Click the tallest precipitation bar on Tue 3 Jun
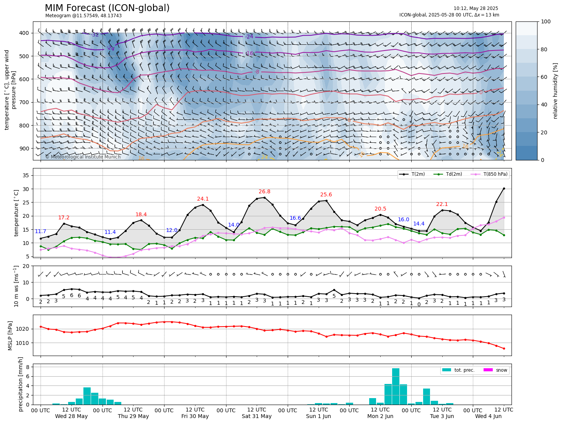The width and height of the screenshot is (562, 423). tap(427, 397)
